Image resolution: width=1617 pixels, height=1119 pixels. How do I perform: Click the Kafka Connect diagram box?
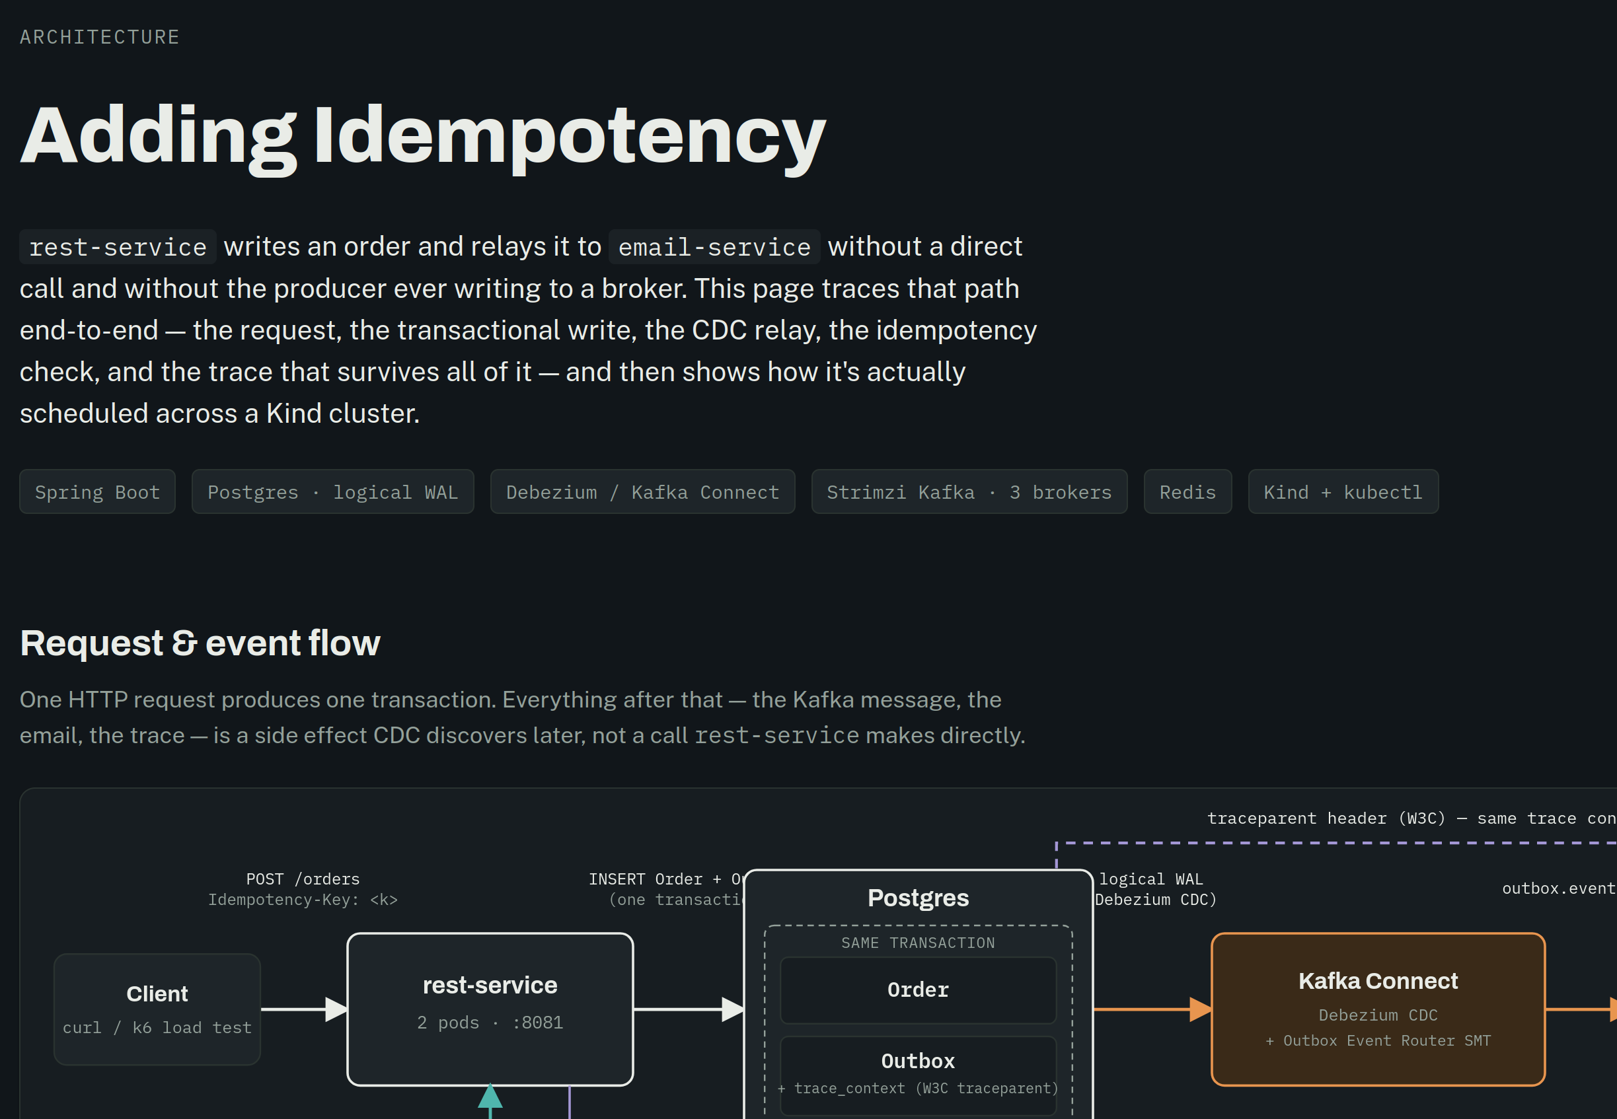1378,1009
